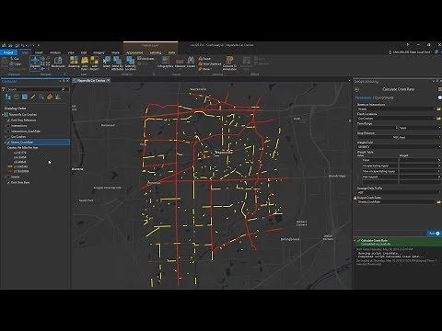Click the yellow-orange legend symbol
Screen dimensions: 442x331
point(10,166)
